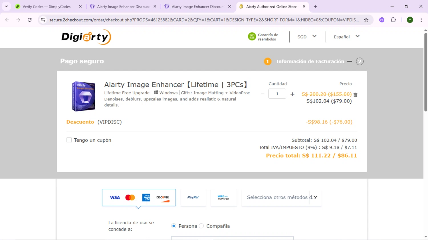The height and width of the screenshot is (240, 428).
Task: Click the product title Aiarty Image Enhancer
Action: 176,85
